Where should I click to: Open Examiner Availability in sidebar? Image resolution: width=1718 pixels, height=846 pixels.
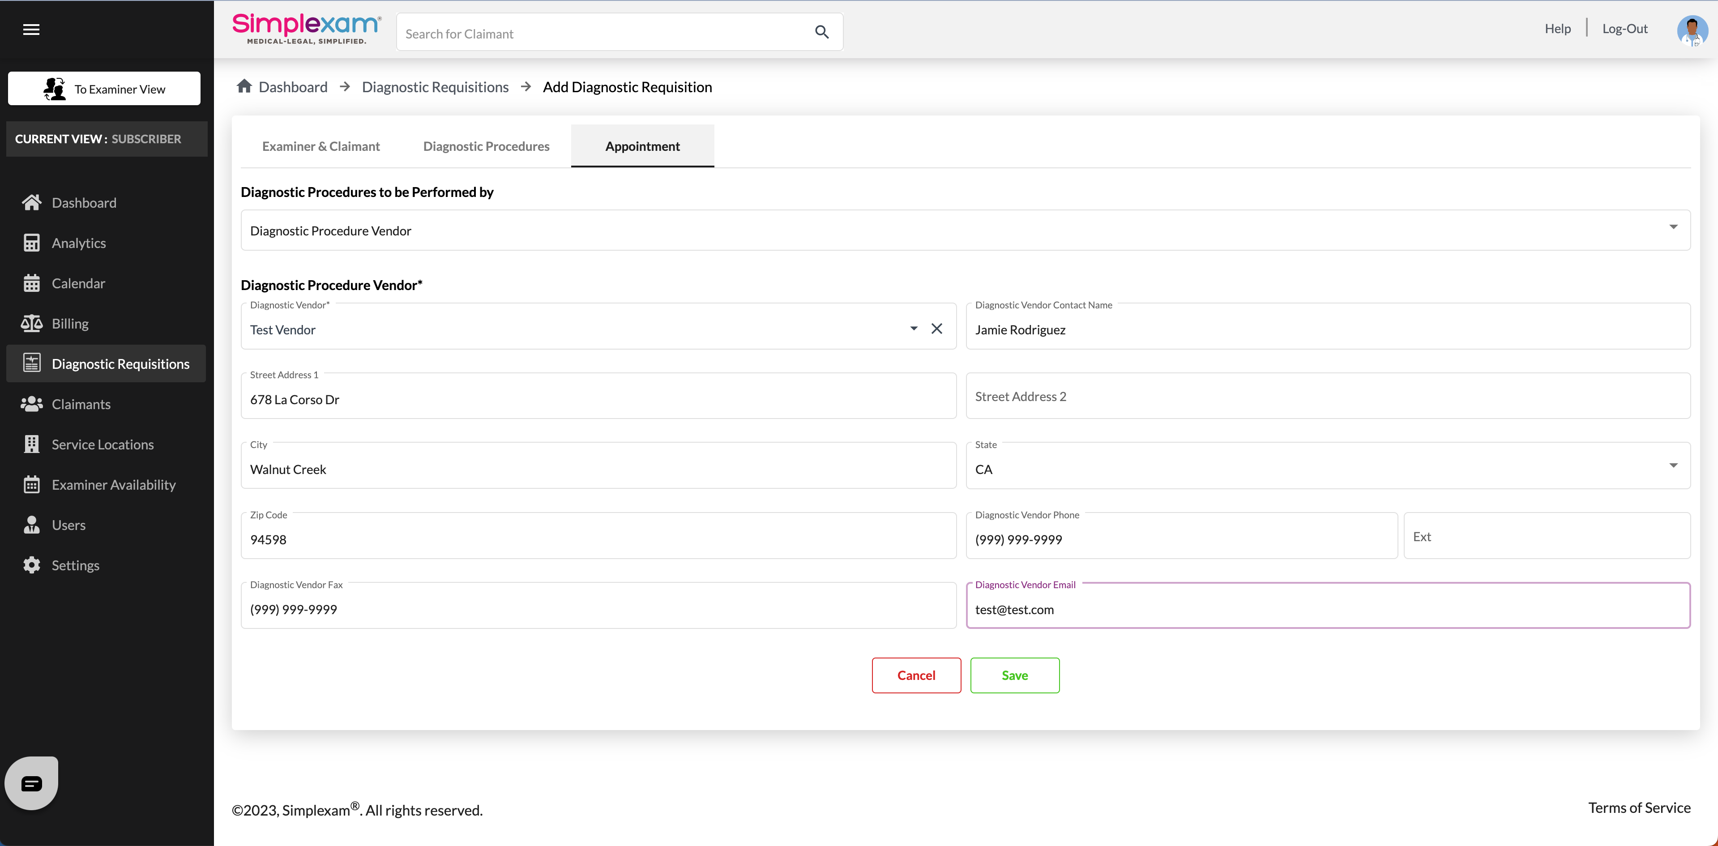tap(113, 485)
